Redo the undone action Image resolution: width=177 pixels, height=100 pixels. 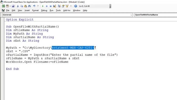[38, 6]
